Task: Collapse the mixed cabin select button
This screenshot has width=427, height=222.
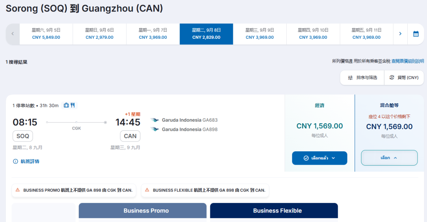Action: tap(389, 158)
